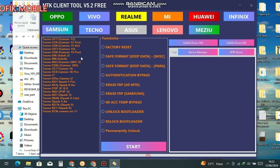Open Music folder in File Explorer
The width and height of the screenshot is (280, 168).
pyautogui.click(x=25, y=135)
